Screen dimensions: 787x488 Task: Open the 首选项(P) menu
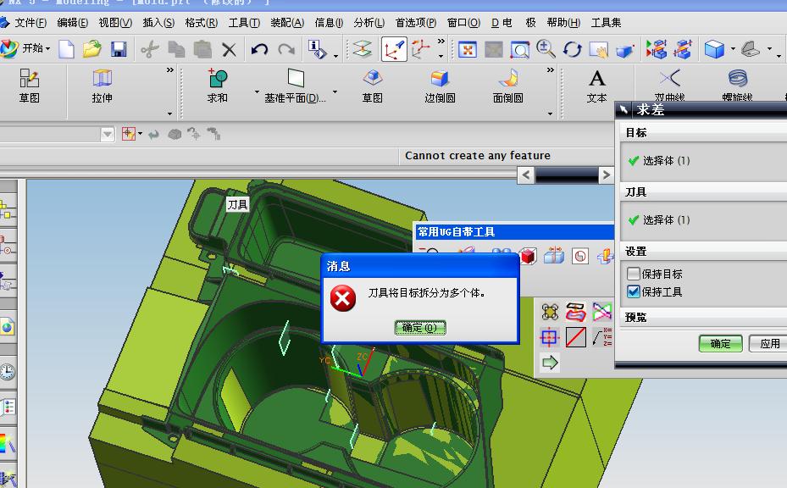point(416,23)
